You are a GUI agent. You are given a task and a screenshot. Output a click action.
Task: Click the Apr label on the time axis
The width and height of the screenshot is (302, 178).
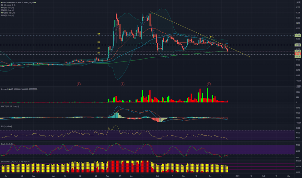pyautogui.click(x=6, y=176)
